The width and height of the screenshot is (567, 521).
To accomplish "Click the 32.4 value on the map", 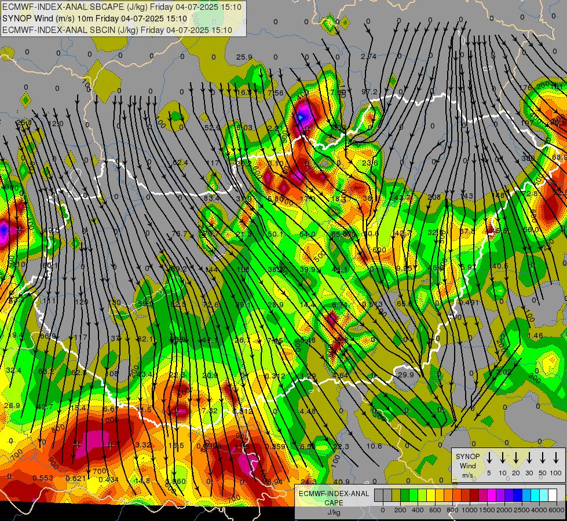I will 13,370.
